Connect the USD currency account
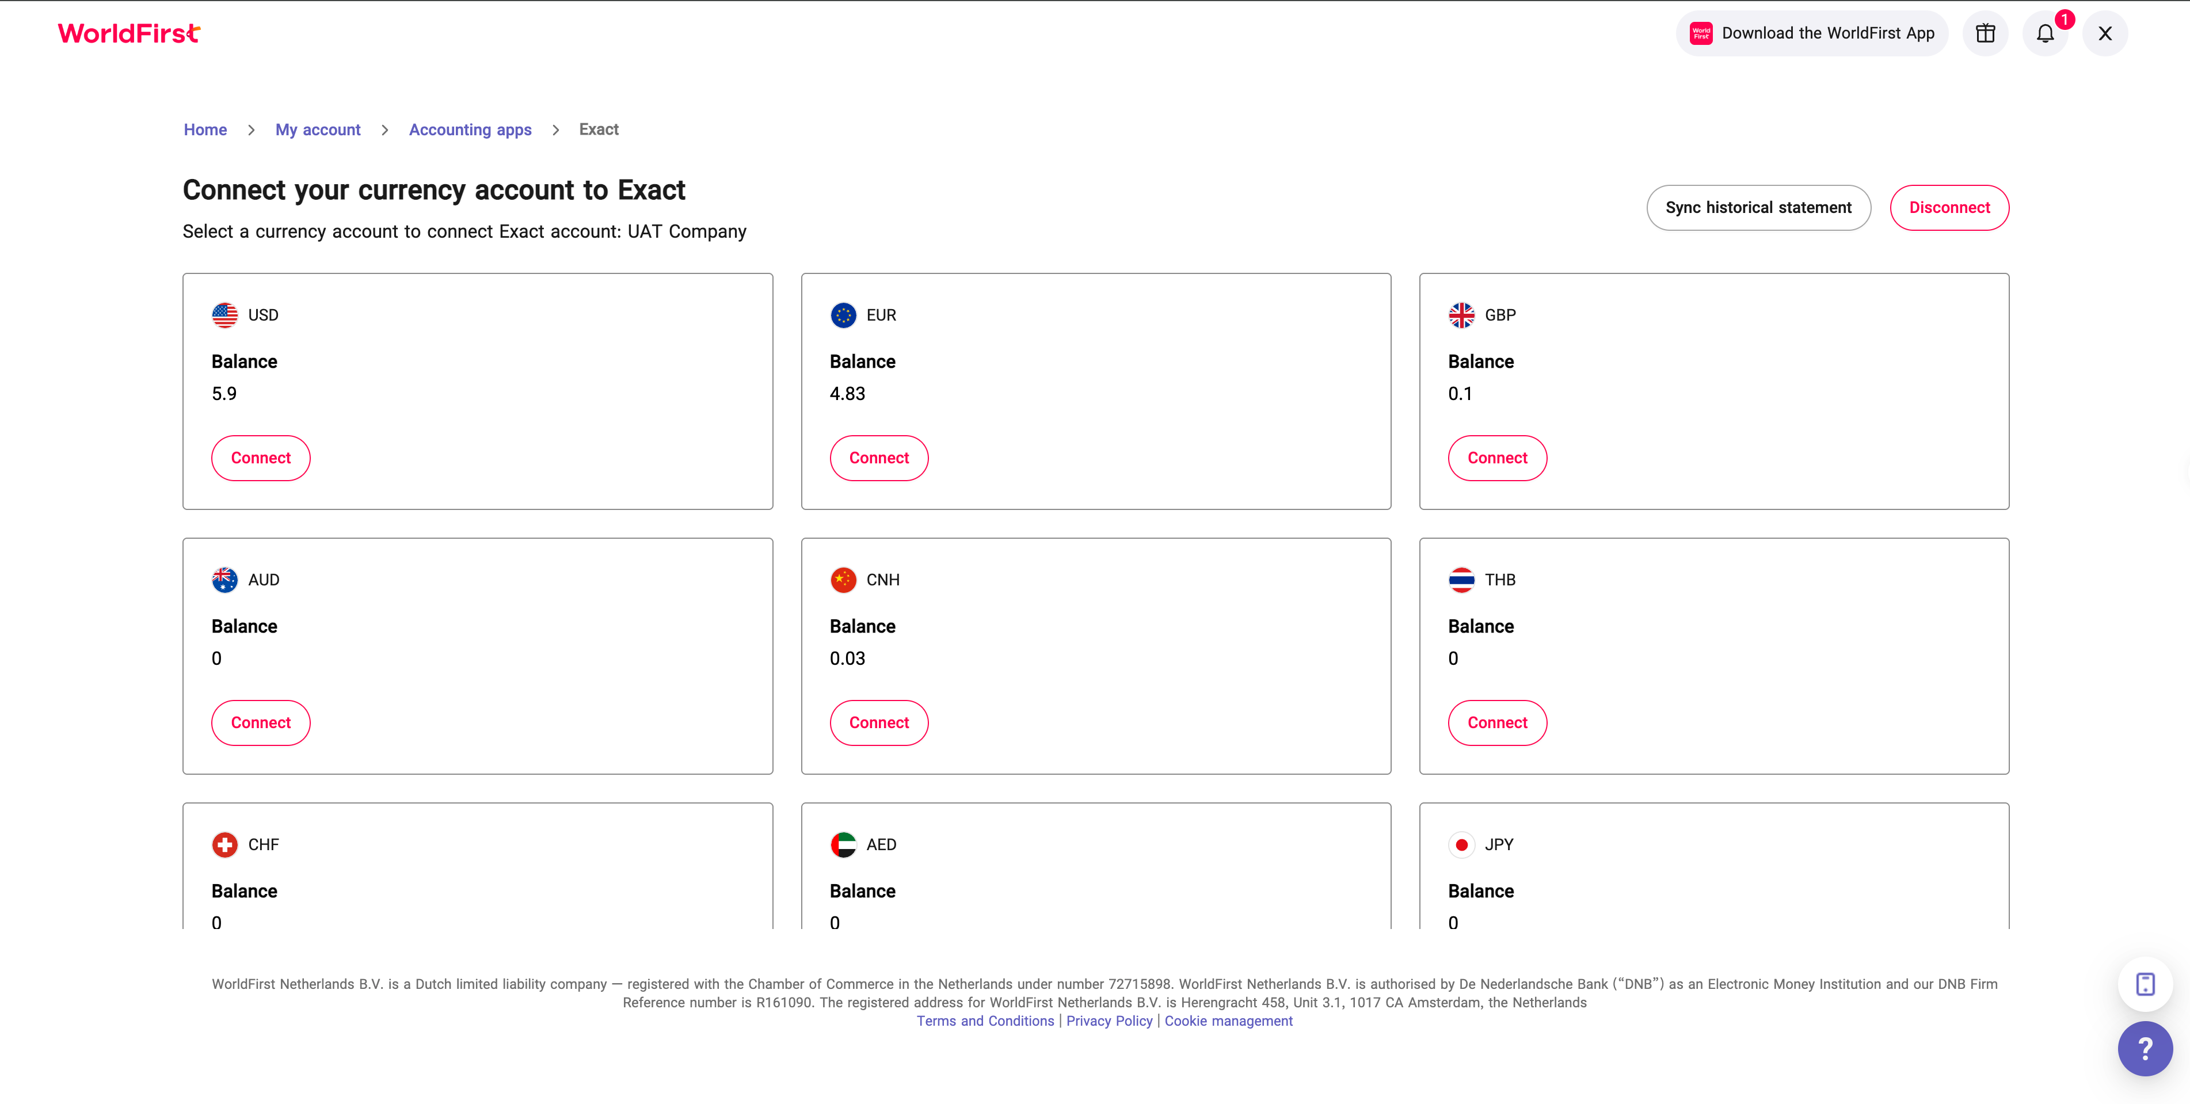Image resolution: width=2190 pixels, height=1104 pixels. click(260, 458)
